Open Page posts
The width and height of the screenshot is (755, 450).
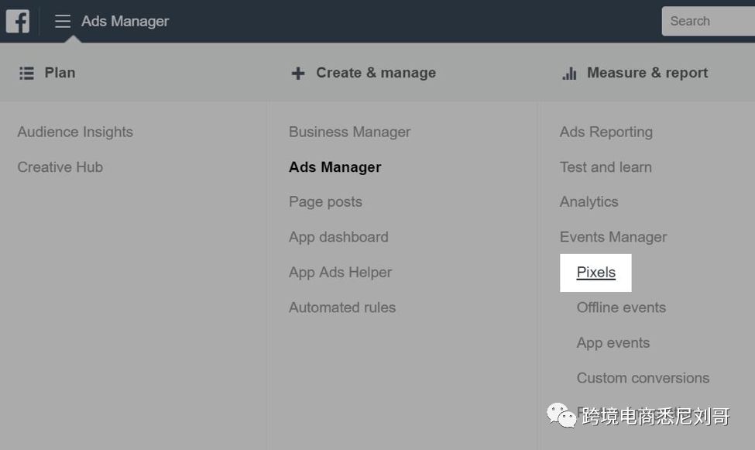(x=325, y=201)
